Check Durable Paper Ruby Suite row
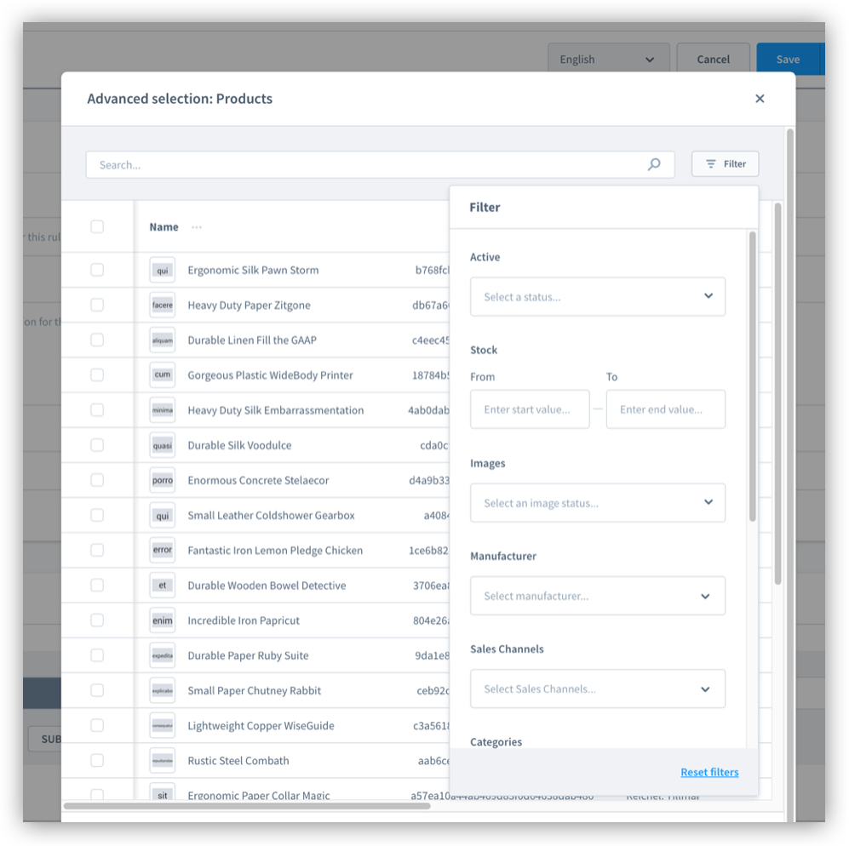849x846 pixels. [97, 655]
